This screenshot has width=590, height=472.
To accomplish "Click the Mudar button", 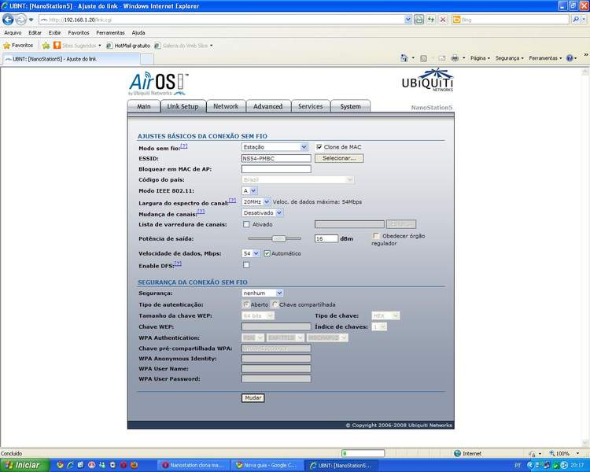I will pyautogui.click(x=253, y=398).
